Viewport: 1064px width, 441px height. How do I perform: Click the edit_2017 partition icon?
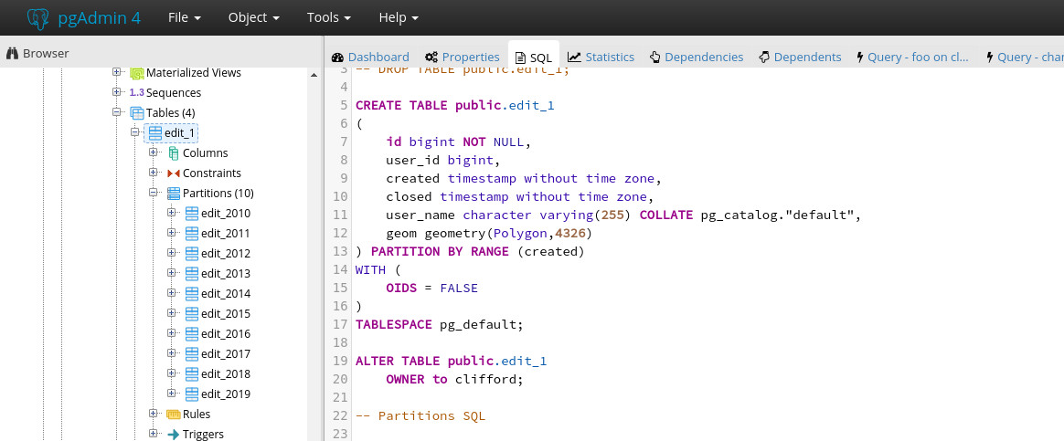[x=191, y=353]
